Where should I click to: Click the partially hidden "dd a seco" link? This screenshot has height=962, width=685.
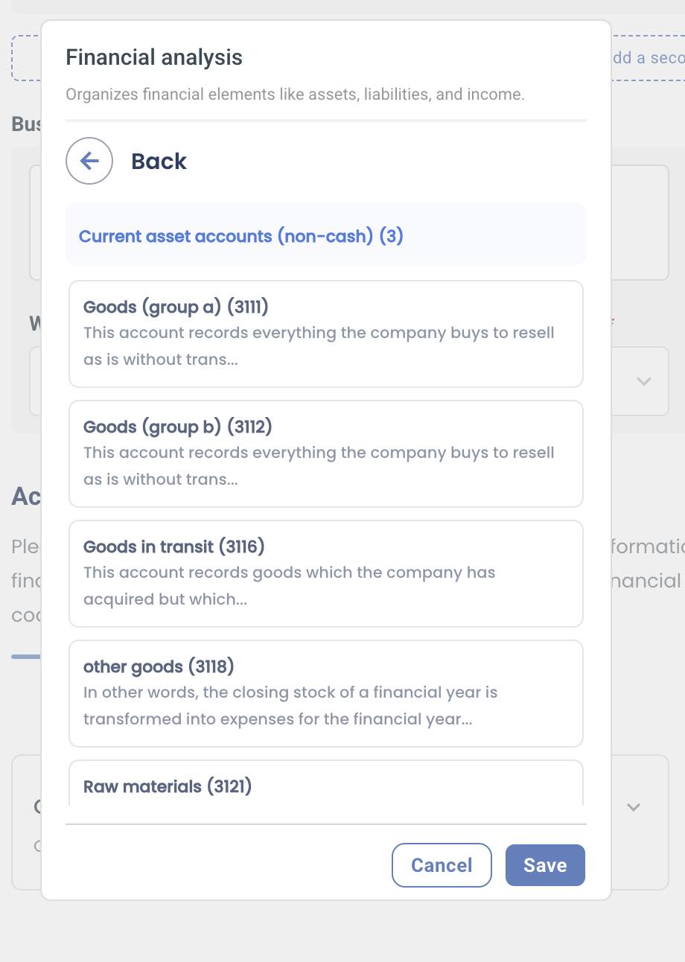coord(647,58)
